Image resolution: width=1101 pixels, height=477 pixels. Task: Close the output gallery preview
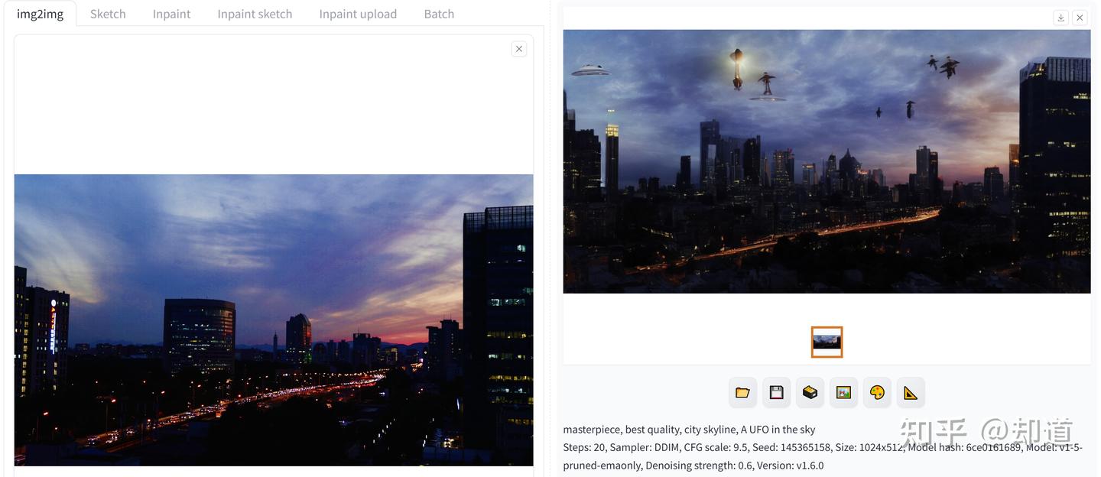coord(1080,18)
